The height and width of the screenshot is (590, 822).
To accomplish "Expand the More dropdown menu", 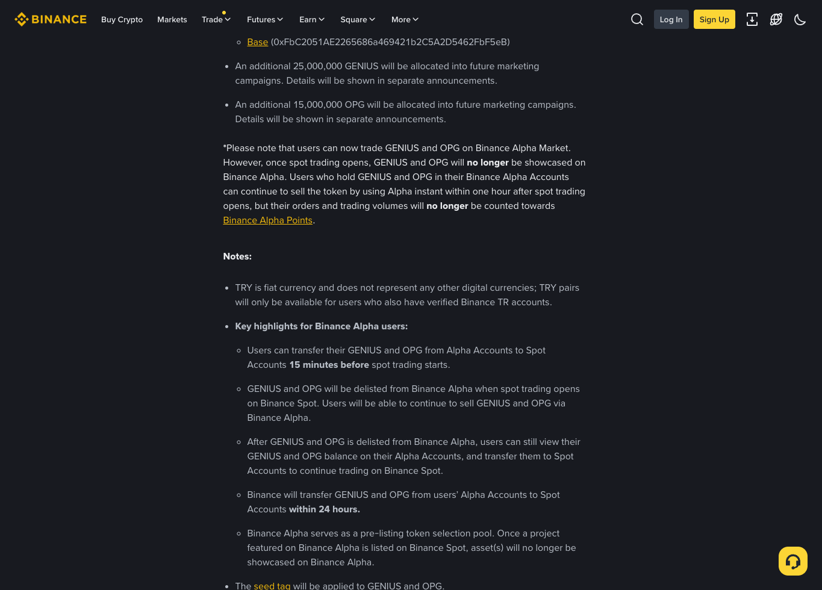I will [405, 19].
